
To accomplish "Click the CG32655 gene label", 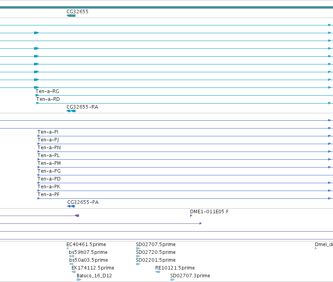I will coord(77,12).
